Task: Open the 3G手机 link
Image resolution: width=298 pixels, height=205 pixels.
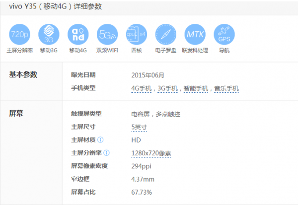Action: (168, 88)
